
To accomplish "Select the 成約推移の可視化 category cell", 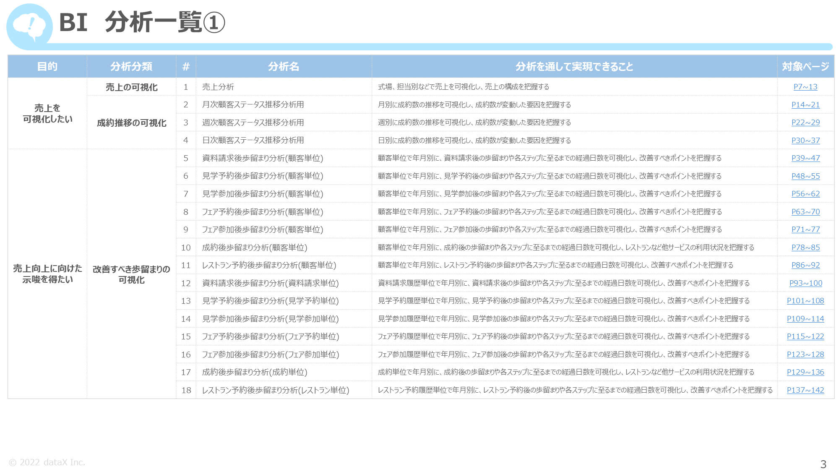I will (x=132, y=123).
